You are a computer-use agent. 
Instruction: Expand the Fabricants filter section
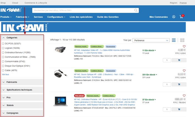point(22,82)
